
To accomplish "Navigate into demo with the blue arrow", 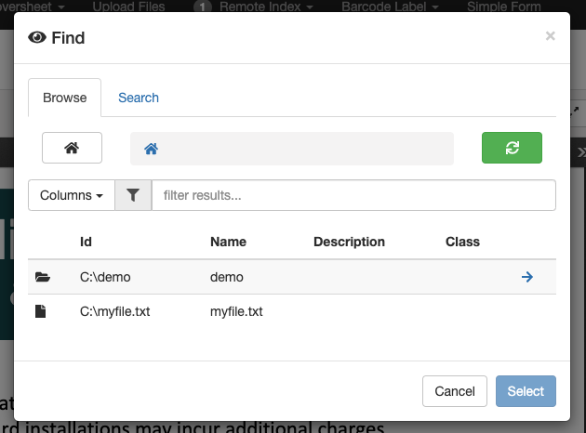I will [526, 277].
